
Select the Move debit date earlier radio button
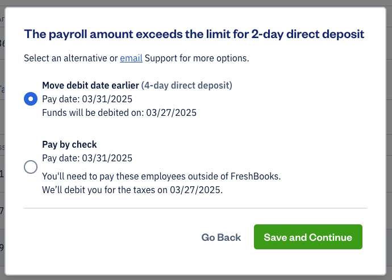click(x=31, y=99)
